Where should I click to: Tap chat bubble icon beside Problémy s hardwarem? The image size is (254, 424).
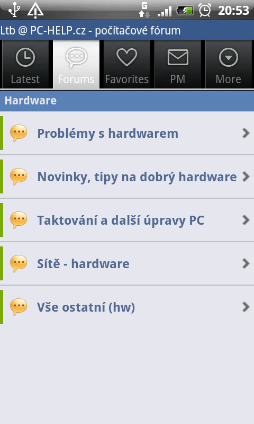(x=19, y=133)
